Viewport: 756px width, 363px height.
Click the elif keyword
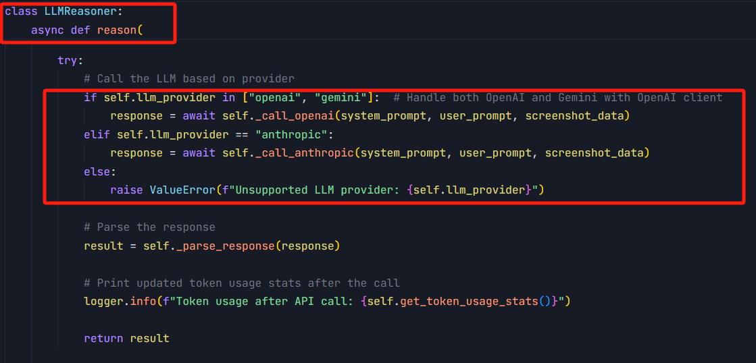click(x=97, y=135)
